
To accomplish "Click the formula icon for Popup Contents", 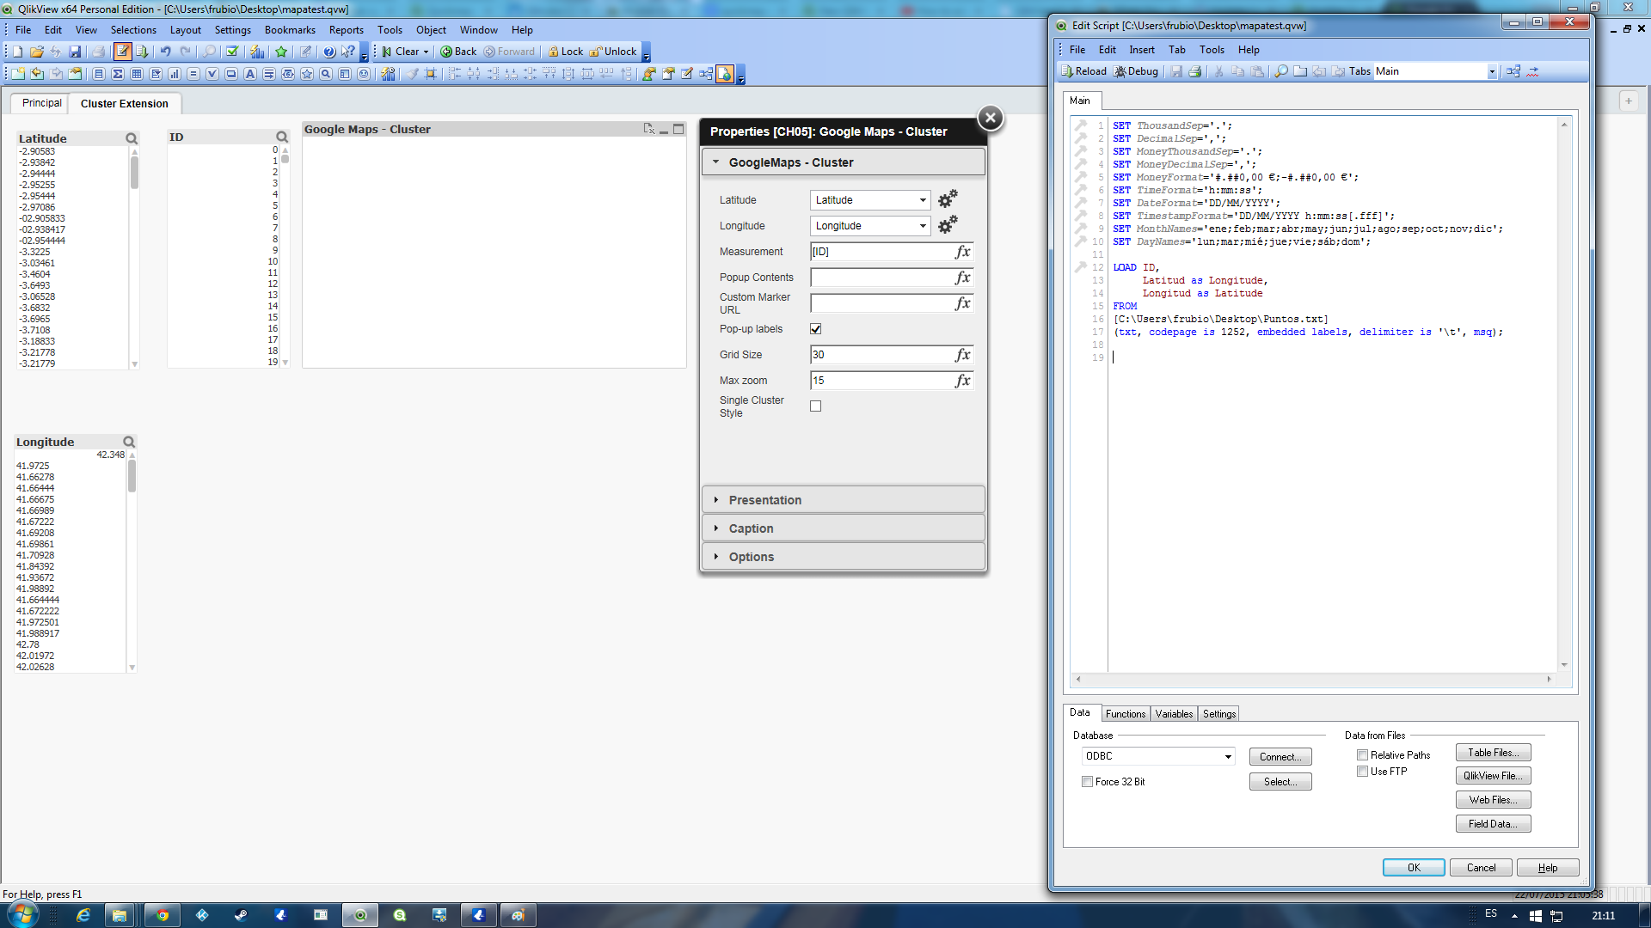I will (963, 277).
